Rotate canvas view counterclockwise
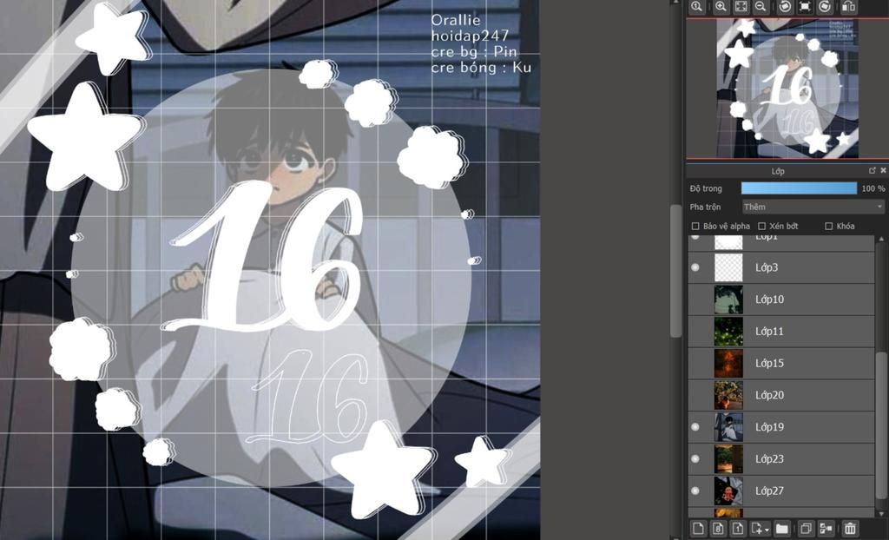 point(785,7)
